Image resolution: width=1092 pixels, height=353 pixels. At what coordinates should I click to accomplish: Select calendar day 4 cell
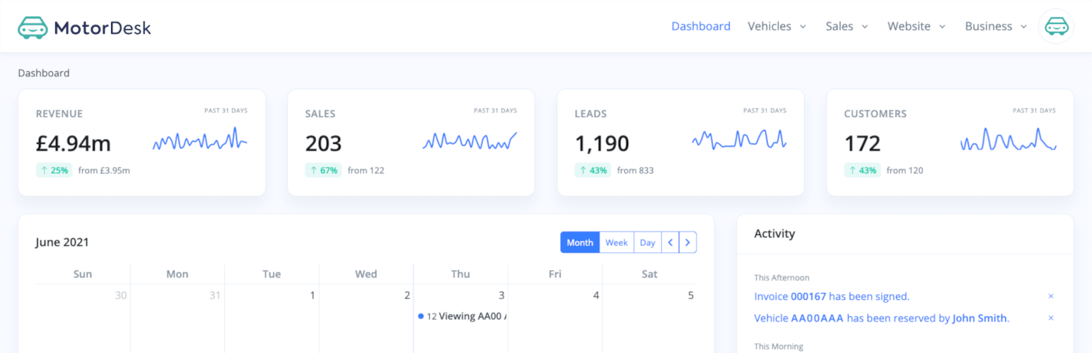pos(555,318)
